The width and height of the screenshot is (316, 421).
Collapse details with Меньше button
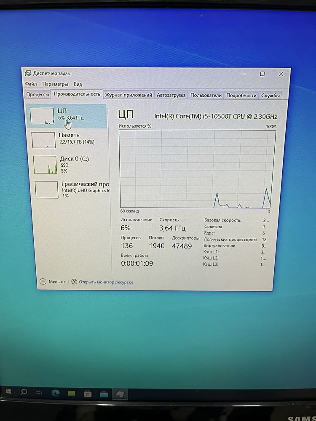[53, 282]
